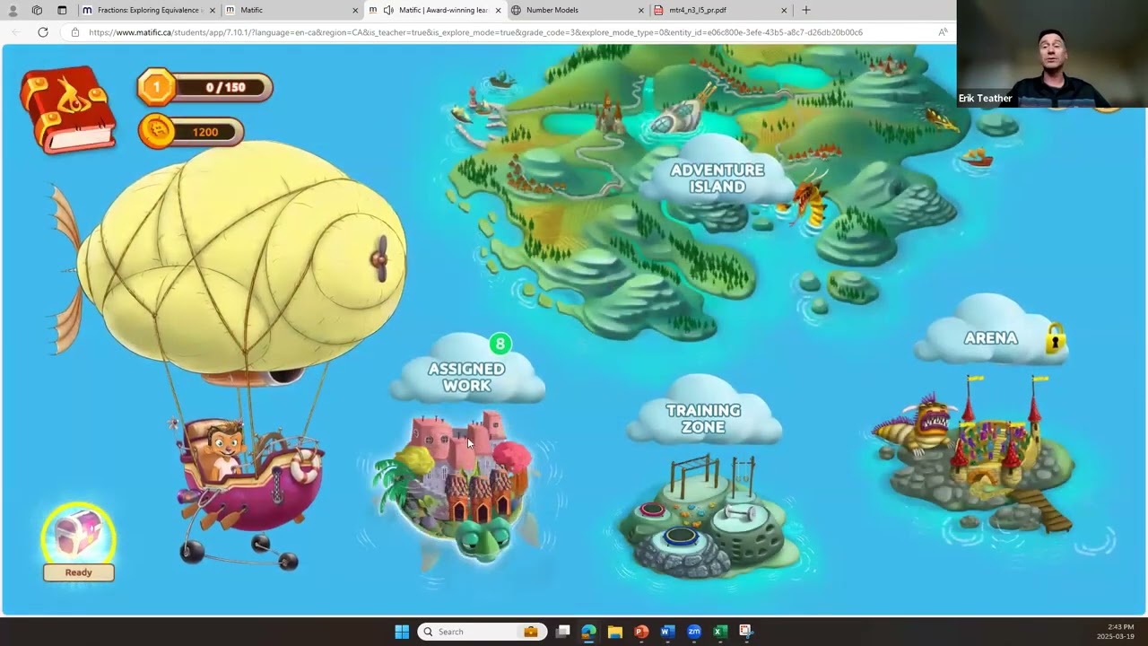Screen dimensions: 1148x646
Task: Close the Number Models tab
Action: coord(640,10)
